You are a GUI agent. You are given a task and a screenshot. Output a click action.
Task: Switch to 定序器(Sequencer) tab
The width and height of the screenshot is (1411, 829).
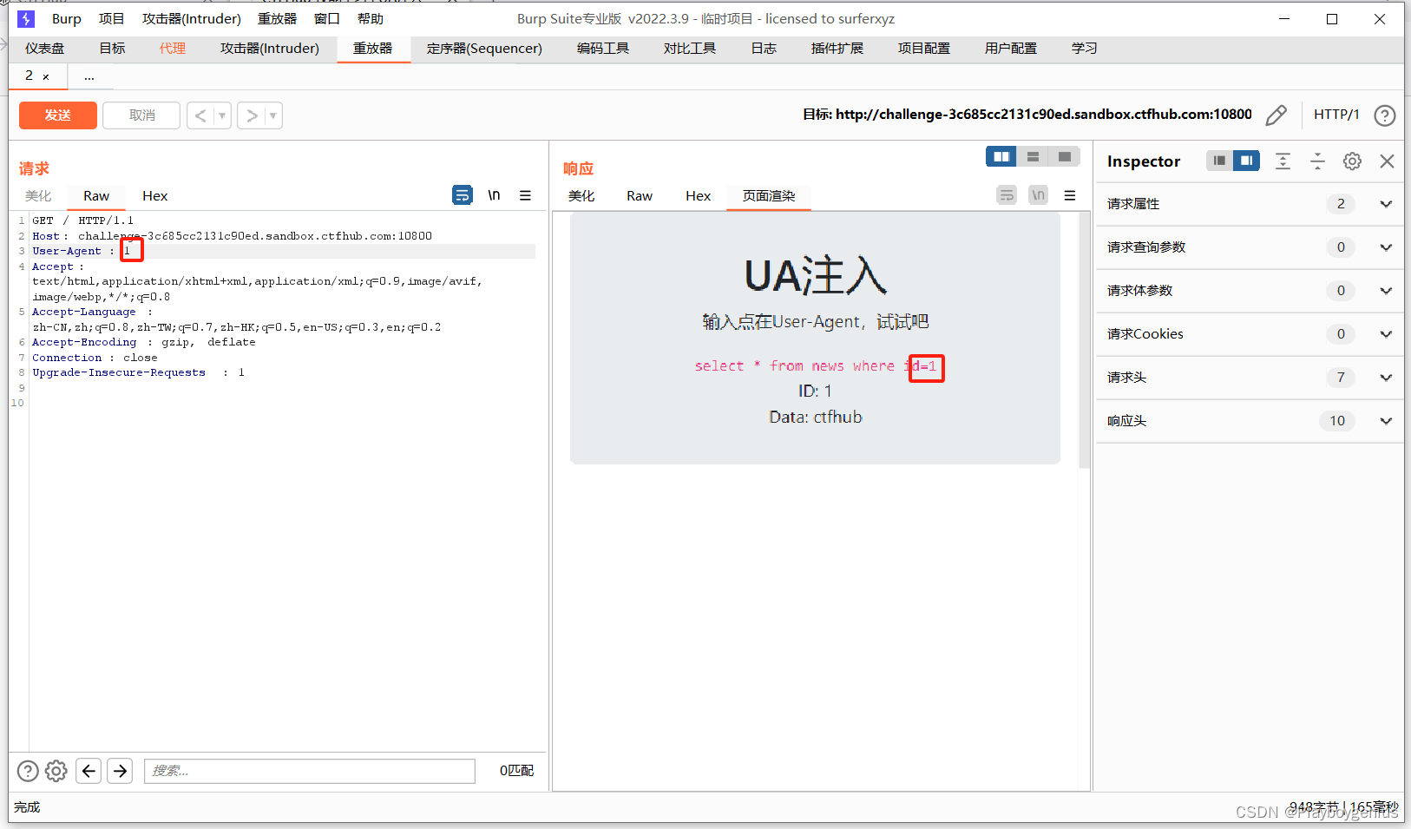click(x=484, y=49)
